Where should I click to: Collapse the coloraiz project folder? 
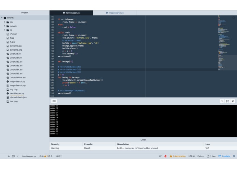pos(2,17)
